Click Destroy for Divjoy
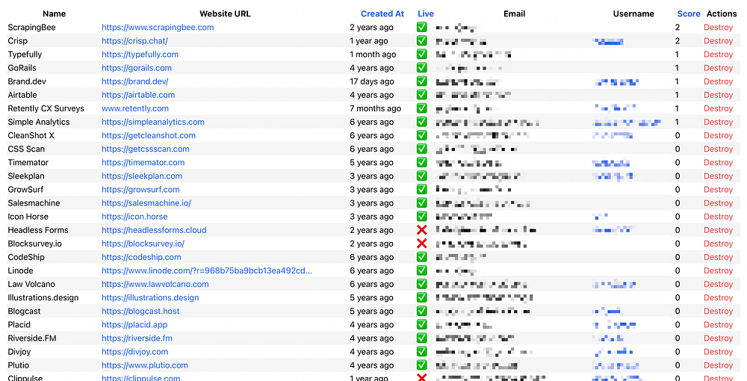This screenshot has width=747, height=381. point(718,352)
